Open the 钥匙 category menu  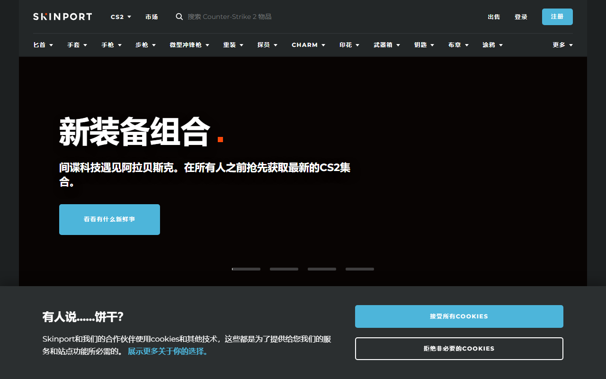pyautogui.click(x=424, y=45)
